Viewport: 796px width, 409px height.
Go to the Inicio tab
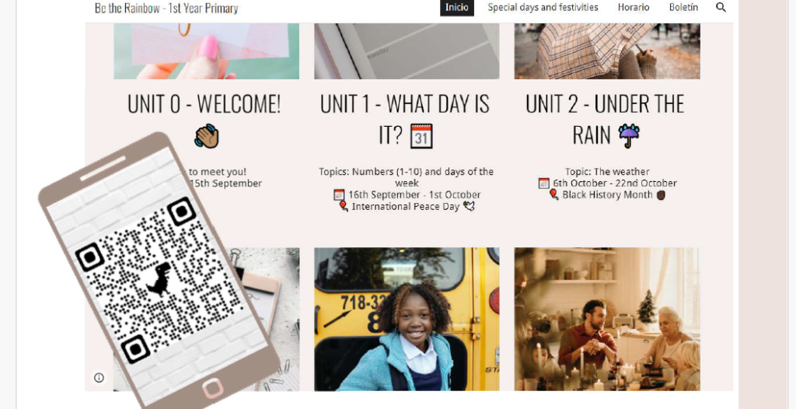click(457, 8)
